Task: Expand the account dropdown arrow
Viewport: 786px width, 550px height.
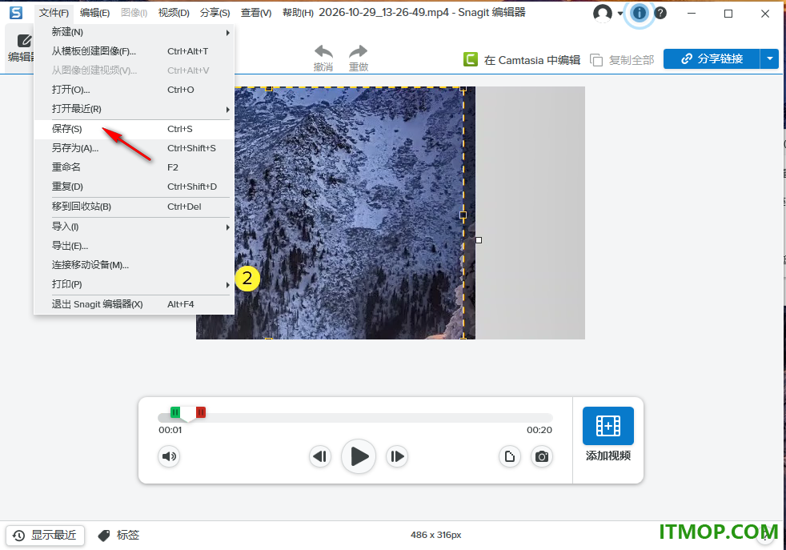Action: point(620,14)
